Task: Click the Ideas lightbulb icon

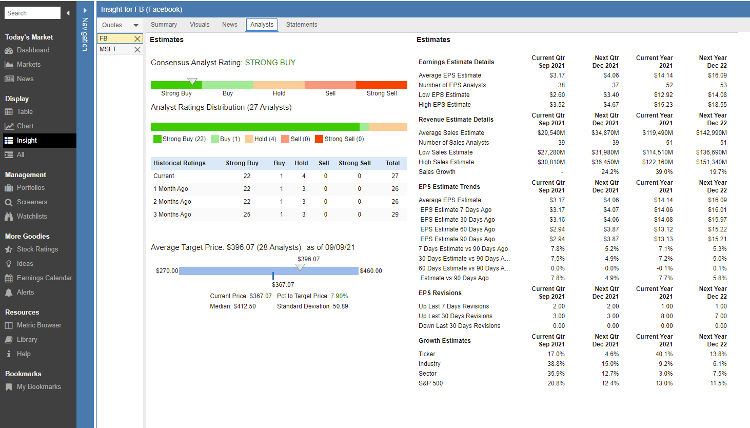Action: 9,264
